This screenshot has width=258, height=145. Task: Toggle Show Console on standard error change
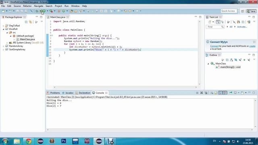coord(225,93)
